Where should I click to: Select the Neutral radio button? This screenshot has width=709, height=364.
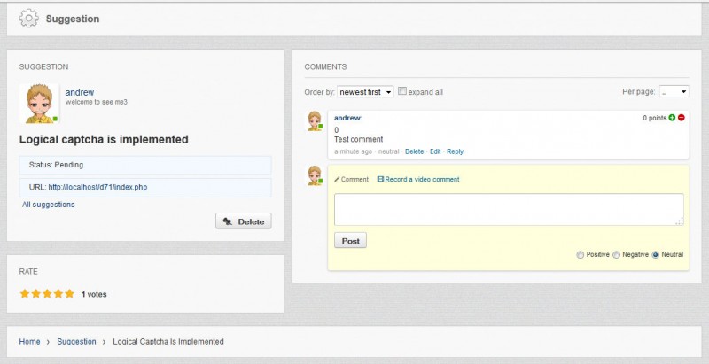click(655, 255)
